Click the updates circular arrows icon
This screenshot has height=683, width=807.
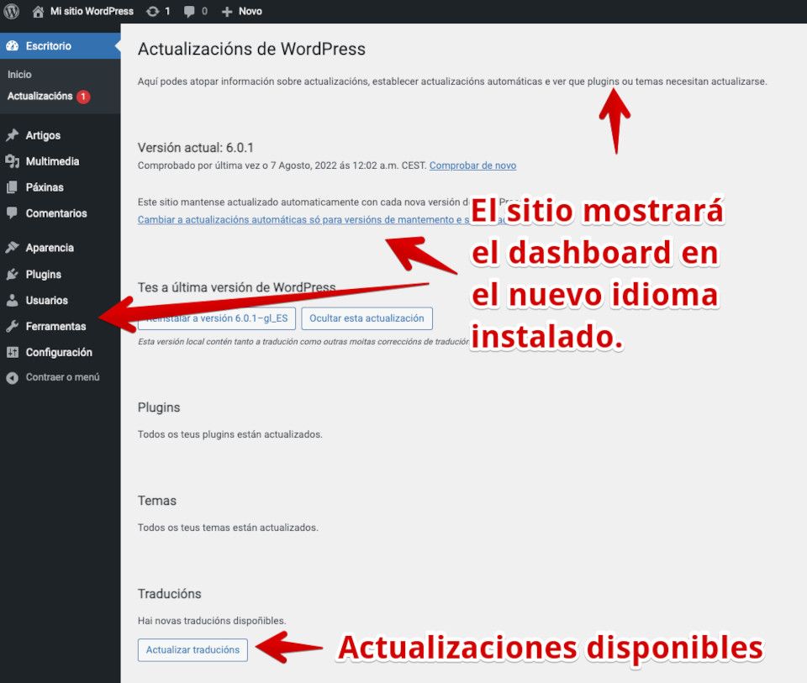click(x=152, y=11)
